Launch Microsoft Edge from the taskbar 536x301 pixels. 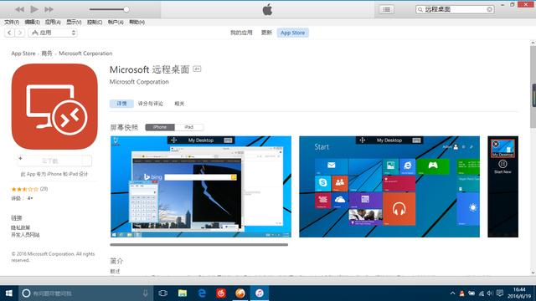click(x=202, y=293)
